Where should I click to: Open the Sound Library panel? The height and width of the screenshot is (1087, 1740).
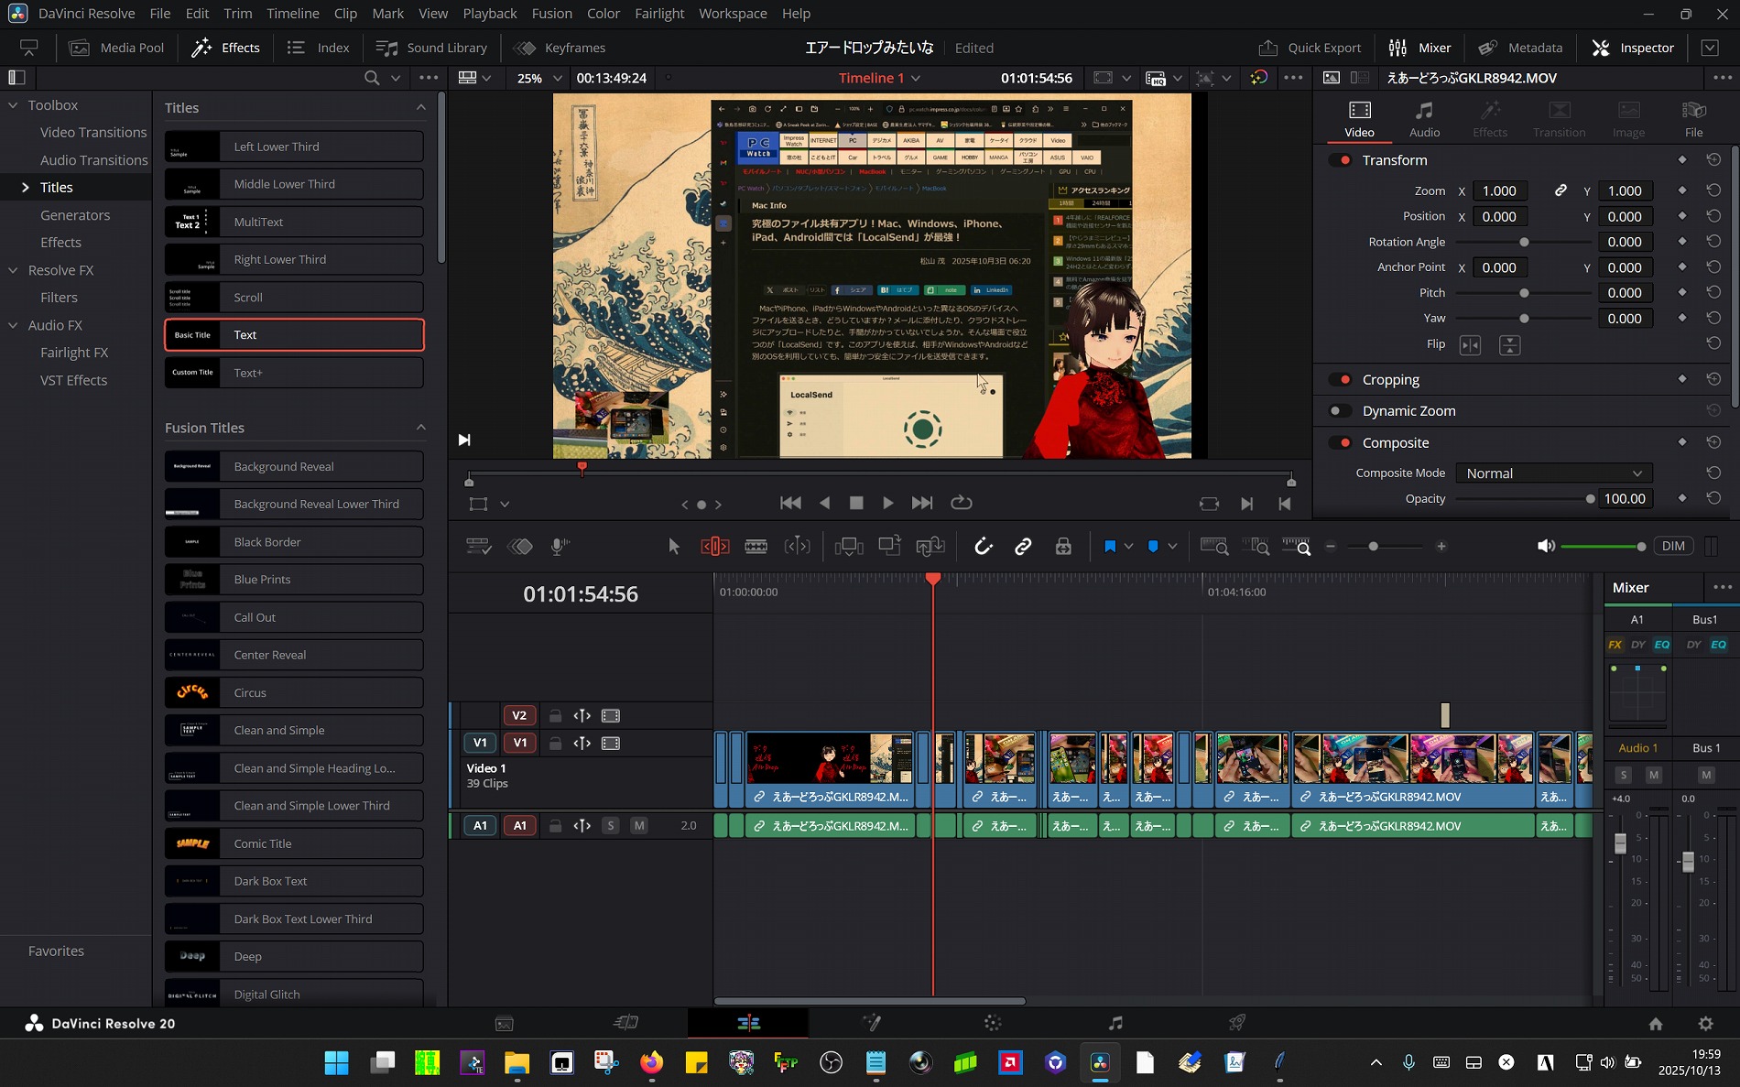click(x=432, y=48)
